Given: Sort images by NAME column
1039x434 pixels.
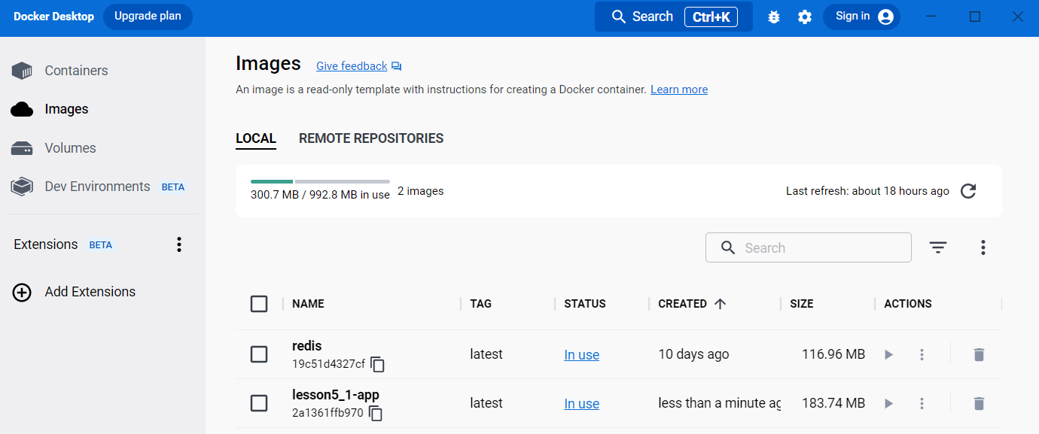Looking at the screenshot, I should point(308,304).
